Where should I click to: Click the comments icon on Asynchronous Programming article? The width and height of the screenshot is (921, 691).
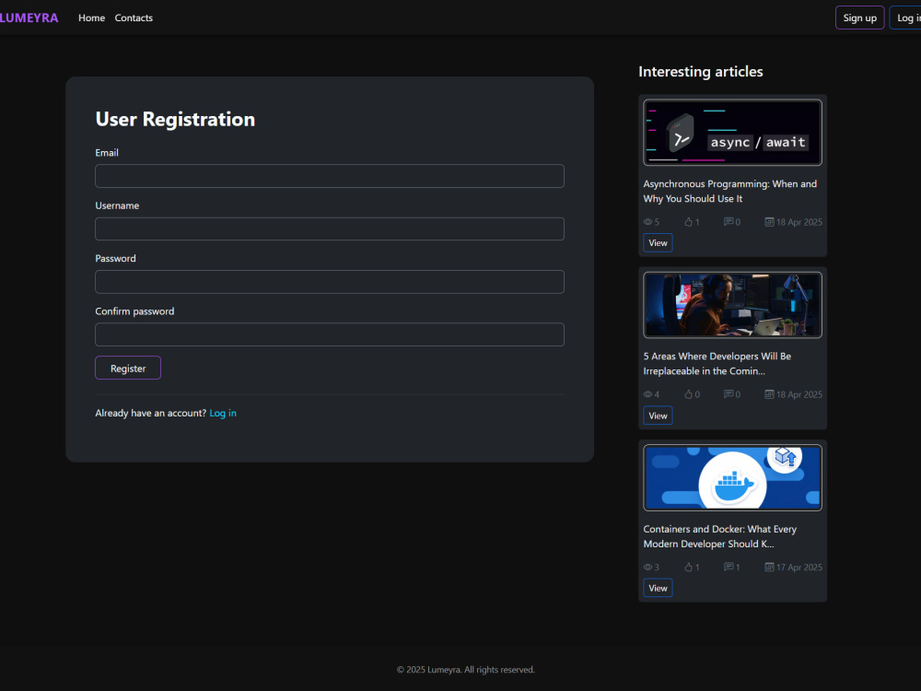(x=729, y=222)
